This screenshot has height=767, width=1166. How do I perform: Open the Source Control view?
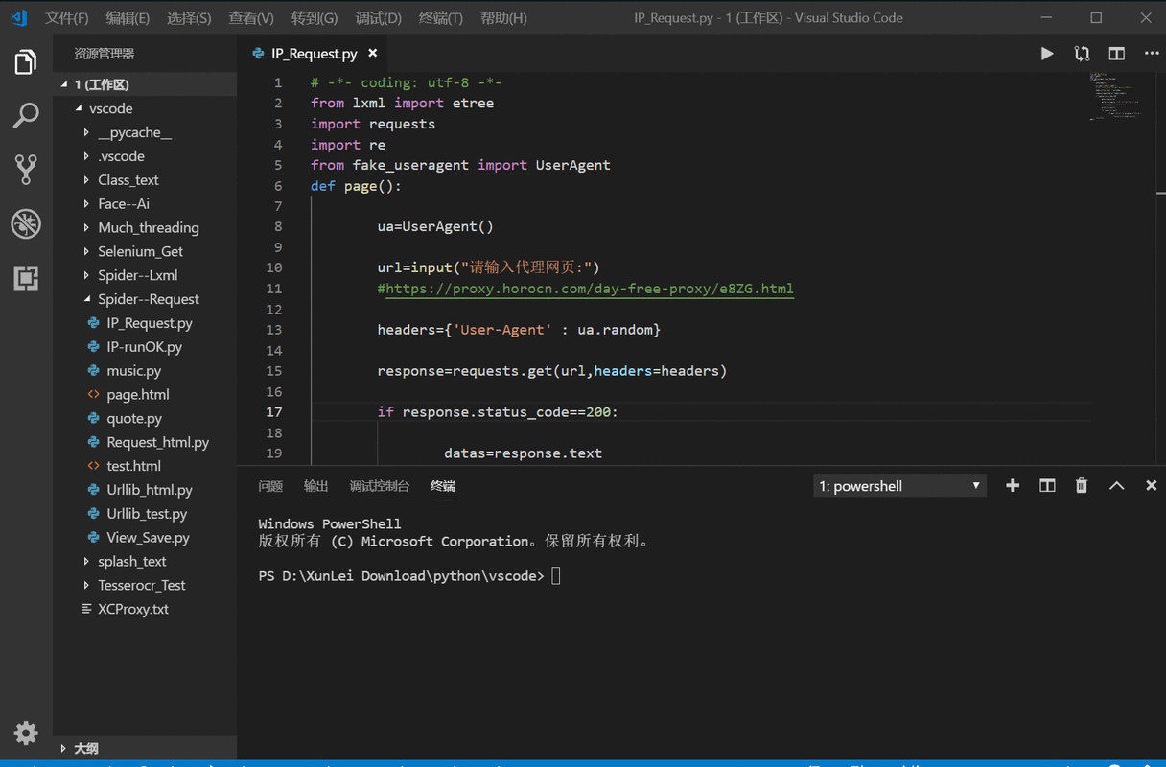coord(26,170)
